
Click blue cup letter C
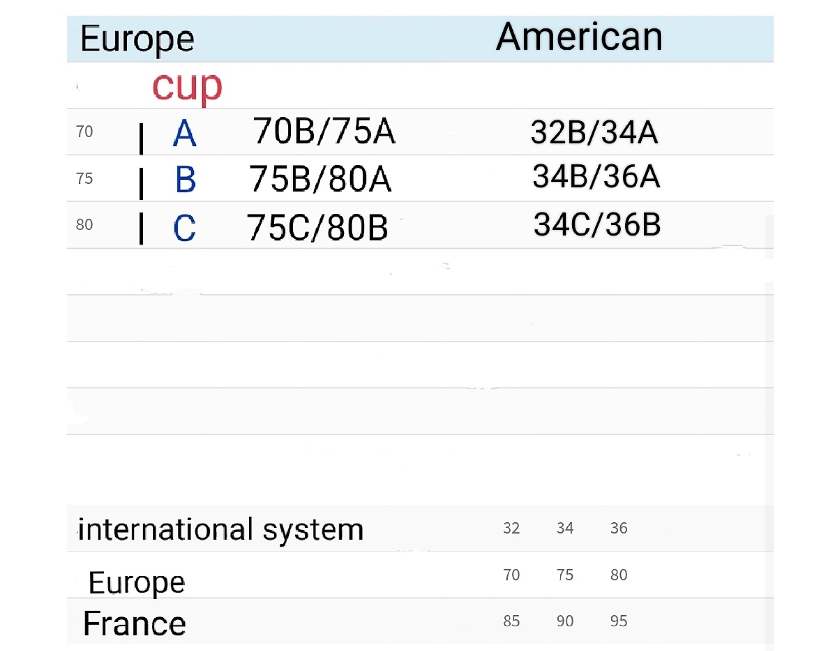pos(184,228)
